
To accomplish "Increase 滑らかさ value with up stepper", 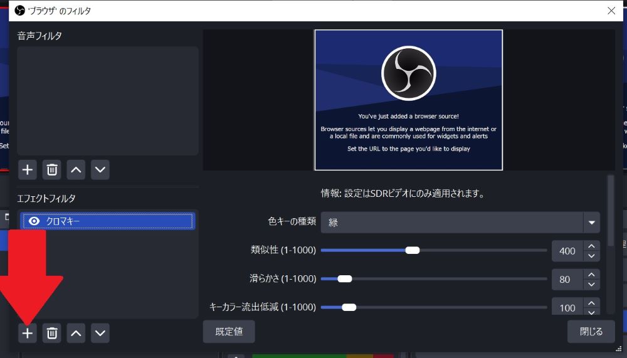I will pyautogui.click(x=591, y=274).
